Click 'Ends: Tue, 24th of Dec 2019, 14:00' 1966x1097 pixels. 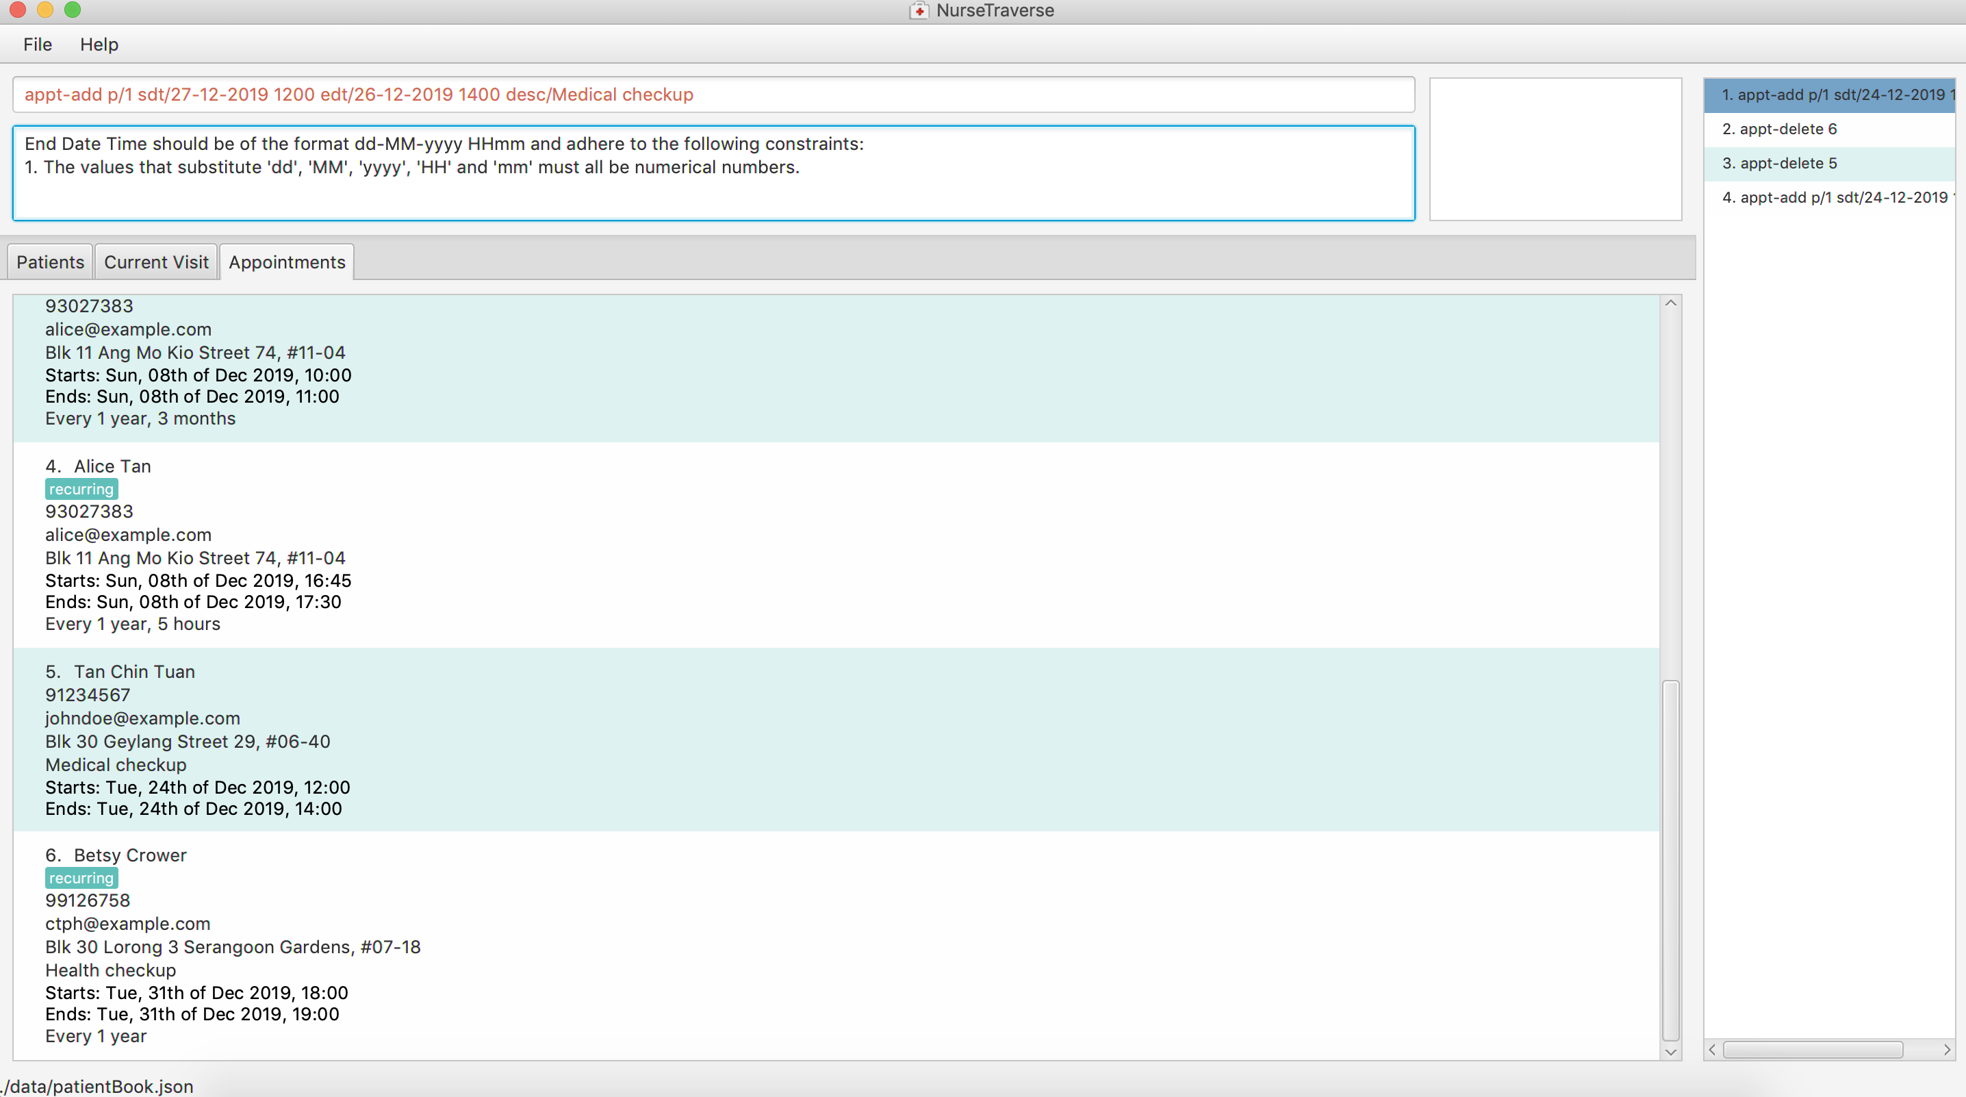tap(194, 809)
